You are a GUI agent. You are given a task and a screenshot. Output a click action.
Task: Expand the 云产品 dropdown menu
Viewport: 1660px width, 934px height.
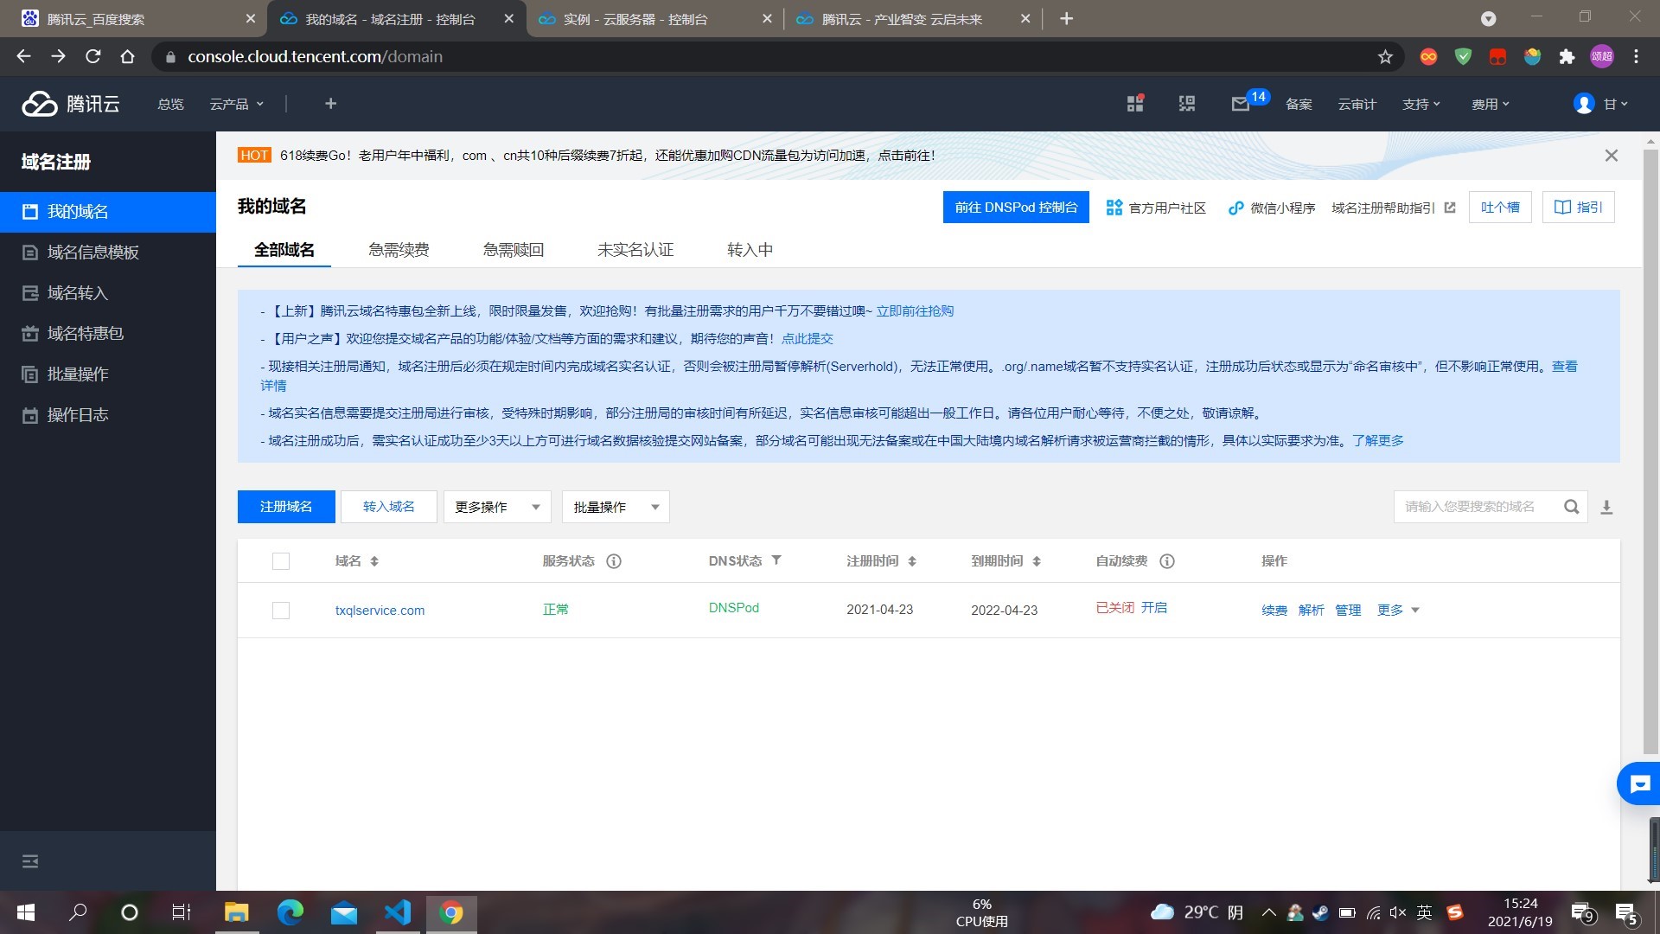236,104
